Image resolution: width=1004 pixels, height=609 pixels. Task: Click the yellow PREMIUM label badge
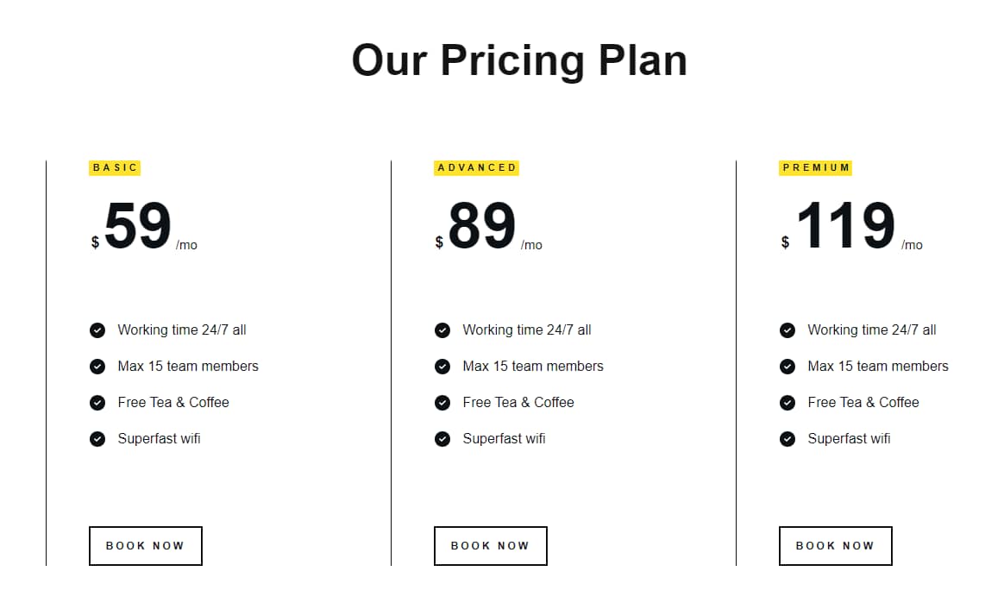pos(816,168)
